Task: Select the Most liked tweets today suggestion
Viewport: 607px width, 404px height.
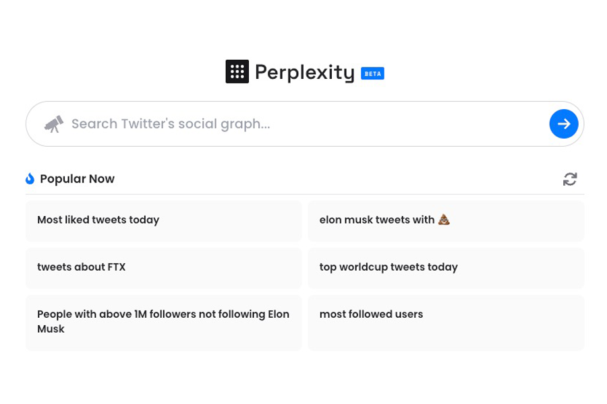Action: [x=164, y=221]
